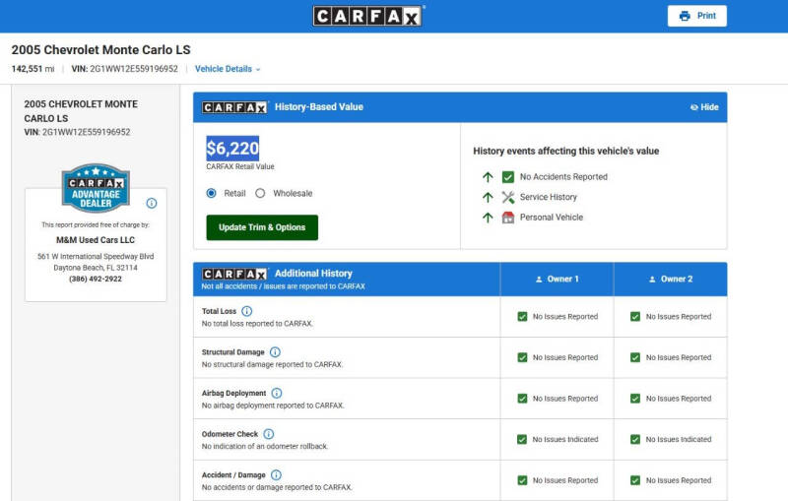Open the Owner 1 column header

click(x=557, y=280)
